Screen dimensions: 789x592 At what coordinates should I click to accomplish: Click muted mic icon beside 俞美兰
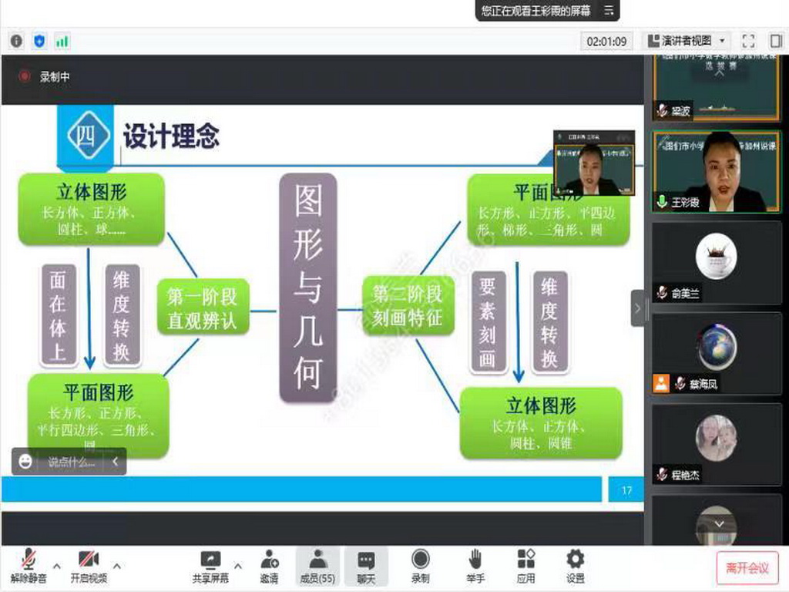click(662, 292)
